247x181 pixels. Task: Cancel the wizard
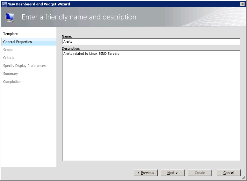[228, 173]
